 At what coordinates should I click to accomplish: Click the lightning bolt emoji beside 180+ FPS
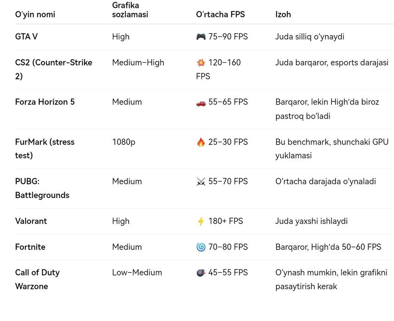tap(201, 221)
